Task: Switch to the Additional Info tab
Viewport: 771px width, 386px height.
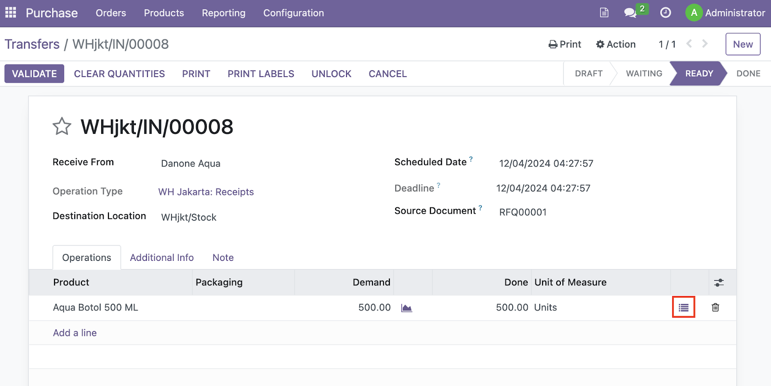Action: pos(162,257)
